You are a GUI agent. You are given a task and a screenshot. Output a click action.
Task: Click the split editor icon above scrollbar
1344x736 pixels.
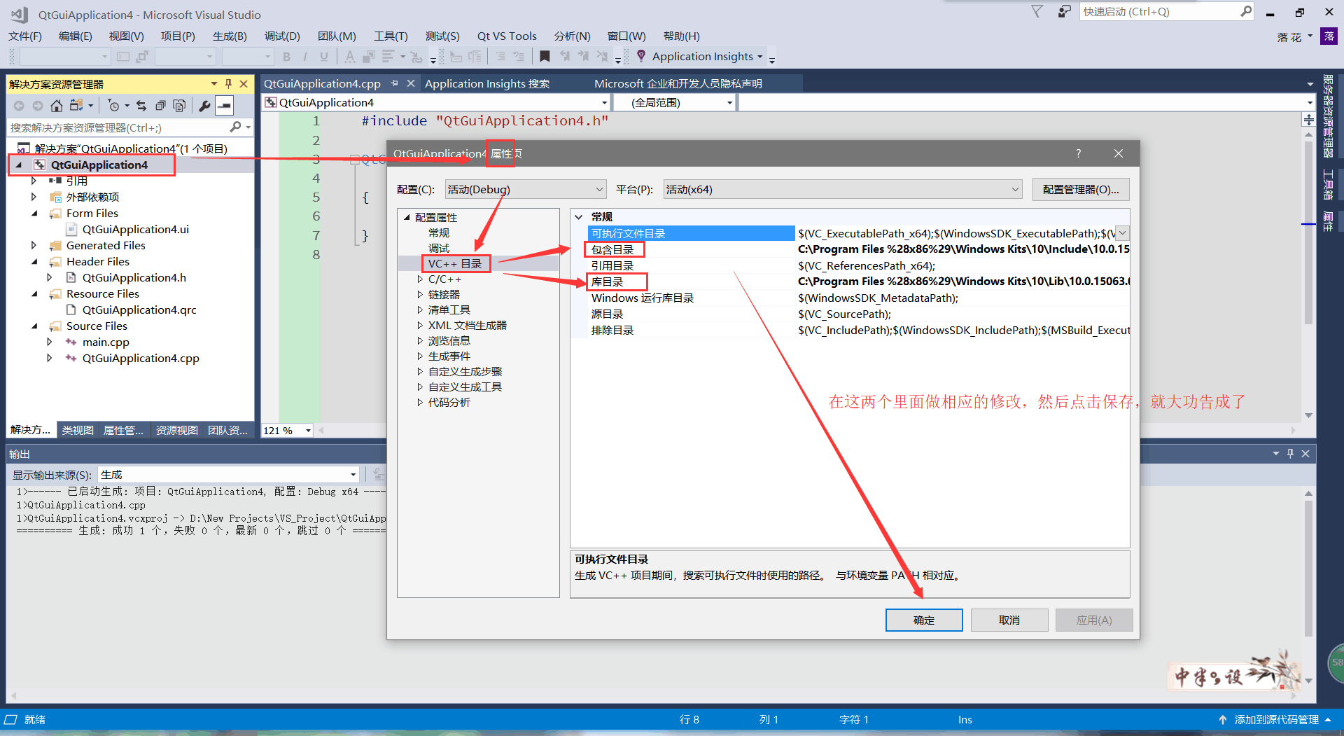pyautogui.click(x=1308, y=120)
